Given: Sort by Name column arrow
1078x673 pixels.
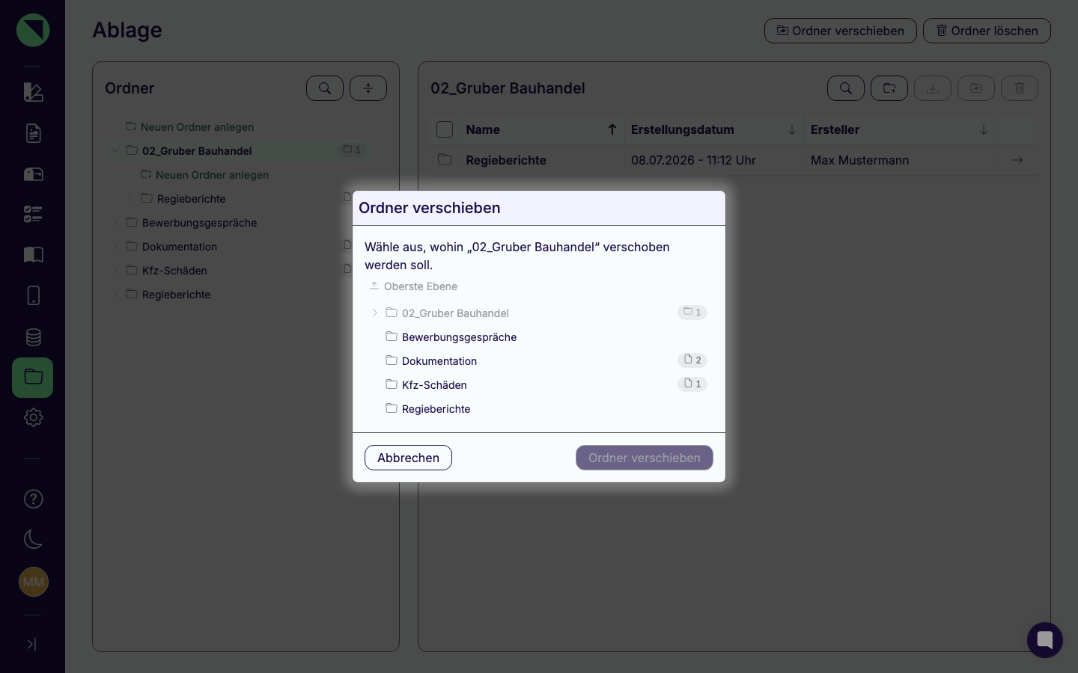Looking at the screenshot, I should [612, 129].
